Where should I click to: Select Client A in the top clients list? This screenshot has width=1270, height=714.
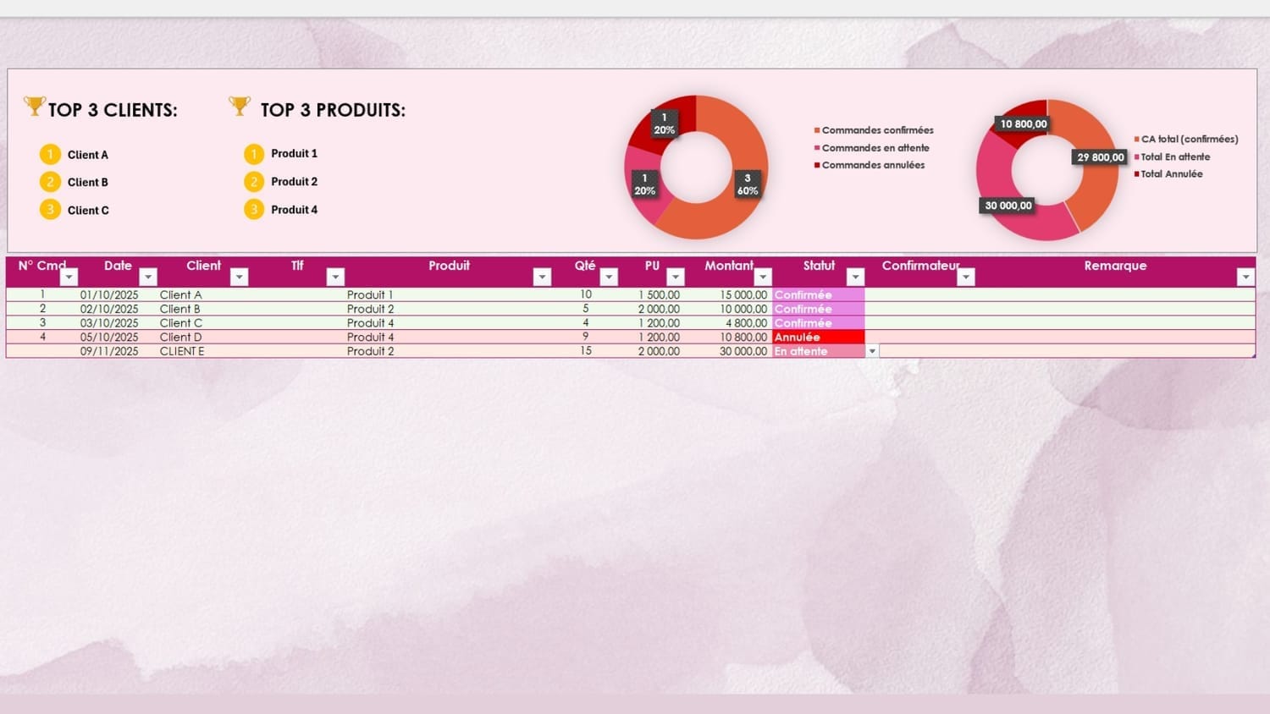[88, 155]
